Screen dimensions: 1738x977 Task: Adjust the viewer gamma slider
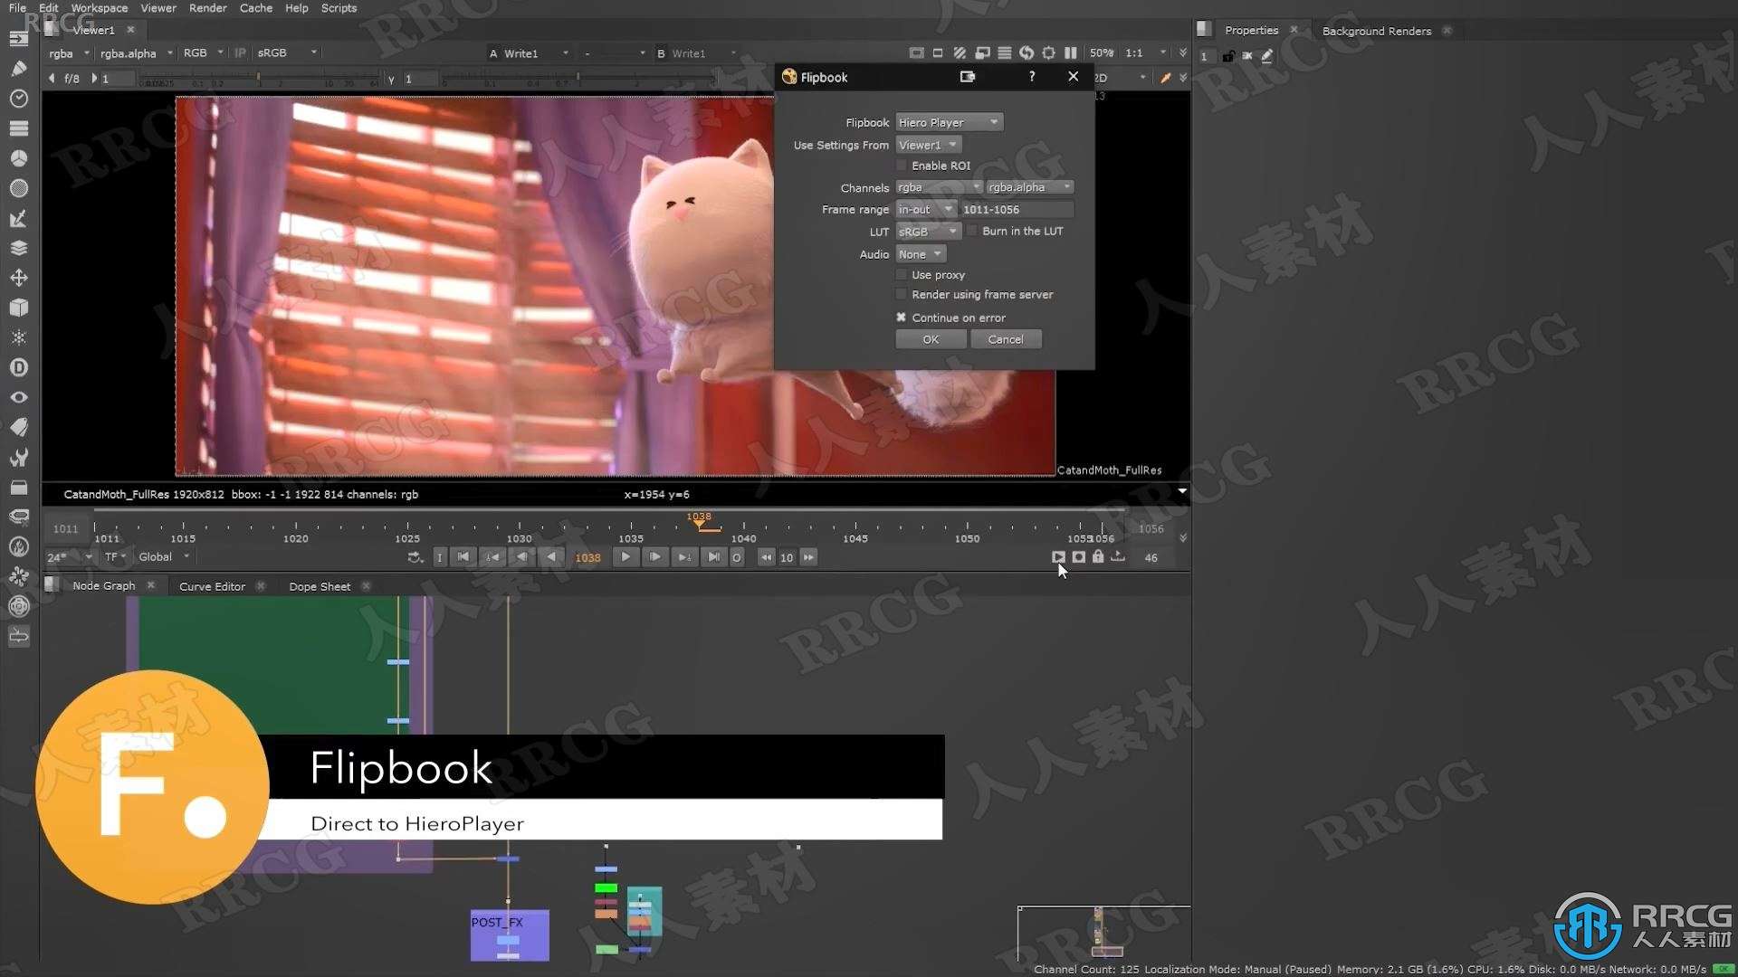(x=577, y=80)
